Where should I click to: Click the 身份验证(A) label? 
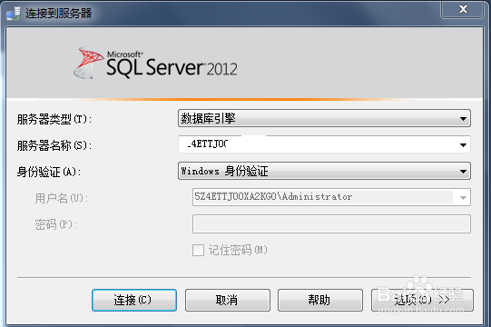pos(49,172)
